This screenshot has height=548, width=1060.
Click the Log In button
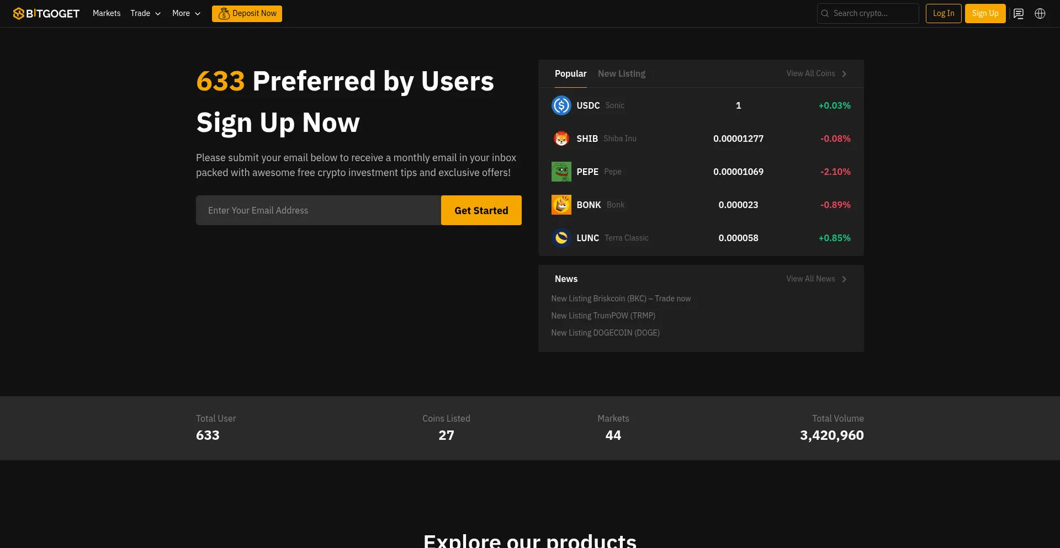[x=943, y=14]
